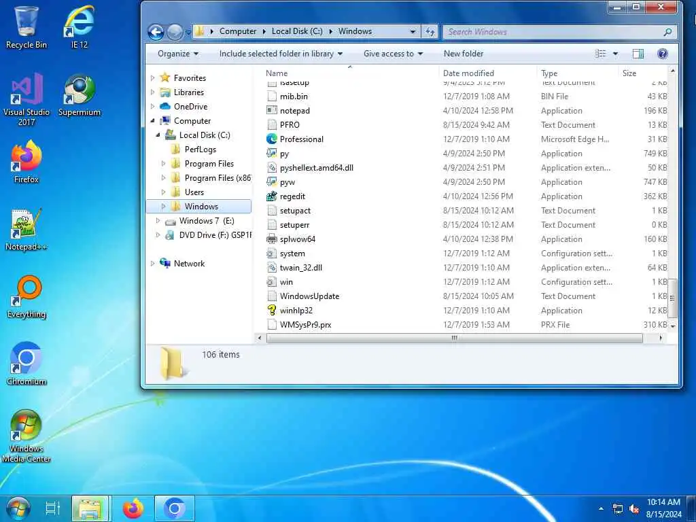The height and width of the screenshot is (522, 696).
Task: Open the view options dropdown arrow
Action: [615, 54]
